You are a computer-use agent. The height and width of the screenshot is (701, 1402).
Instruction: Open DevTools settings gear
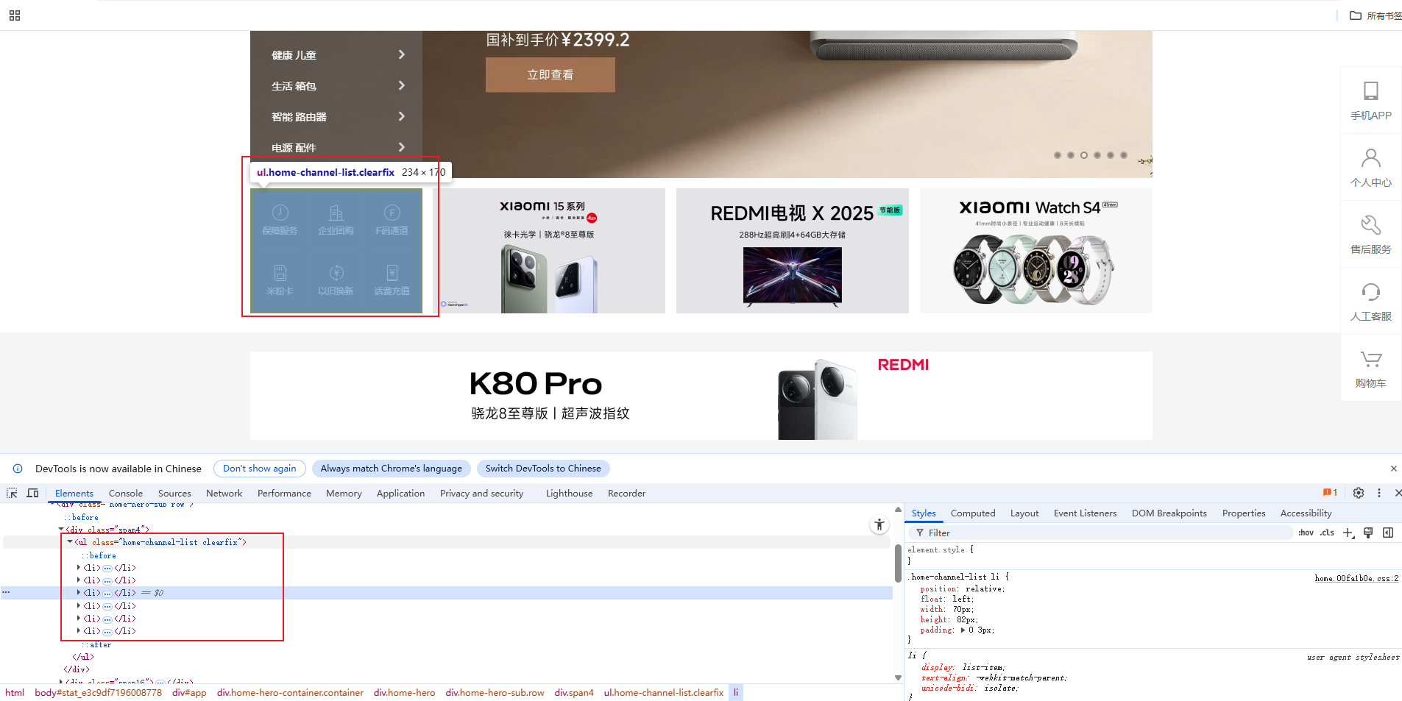click(1359, 493)
